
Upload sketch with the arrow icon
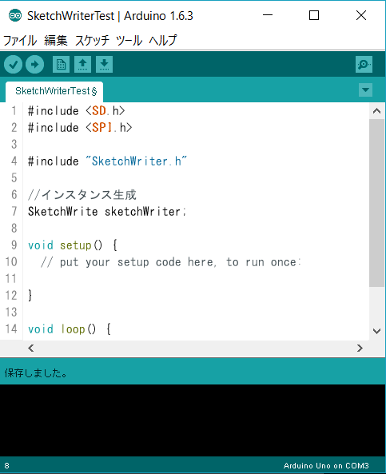point(34,65)
